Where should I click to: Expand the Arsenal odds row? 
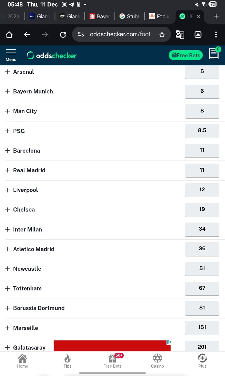(x=8, y=72)
